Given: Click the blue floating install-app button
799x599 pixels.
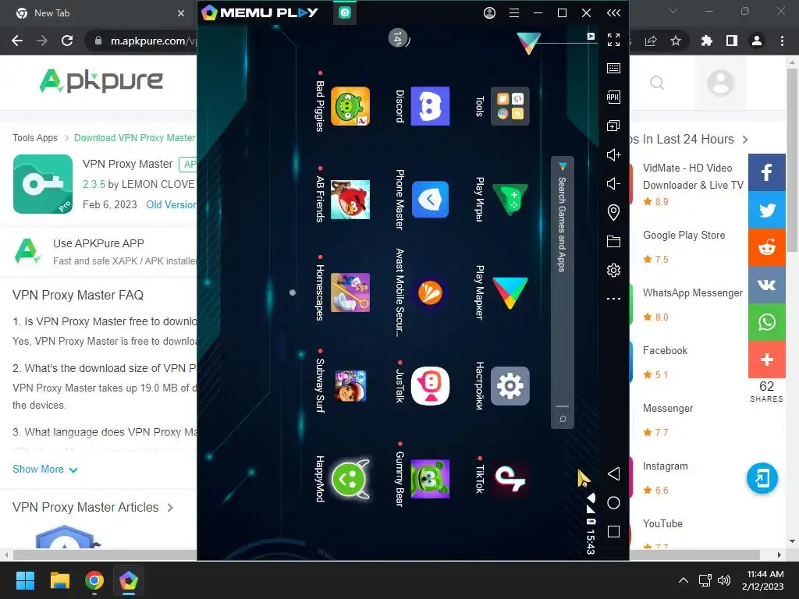Looking at the screenshot, I should (x=762, y=478).
